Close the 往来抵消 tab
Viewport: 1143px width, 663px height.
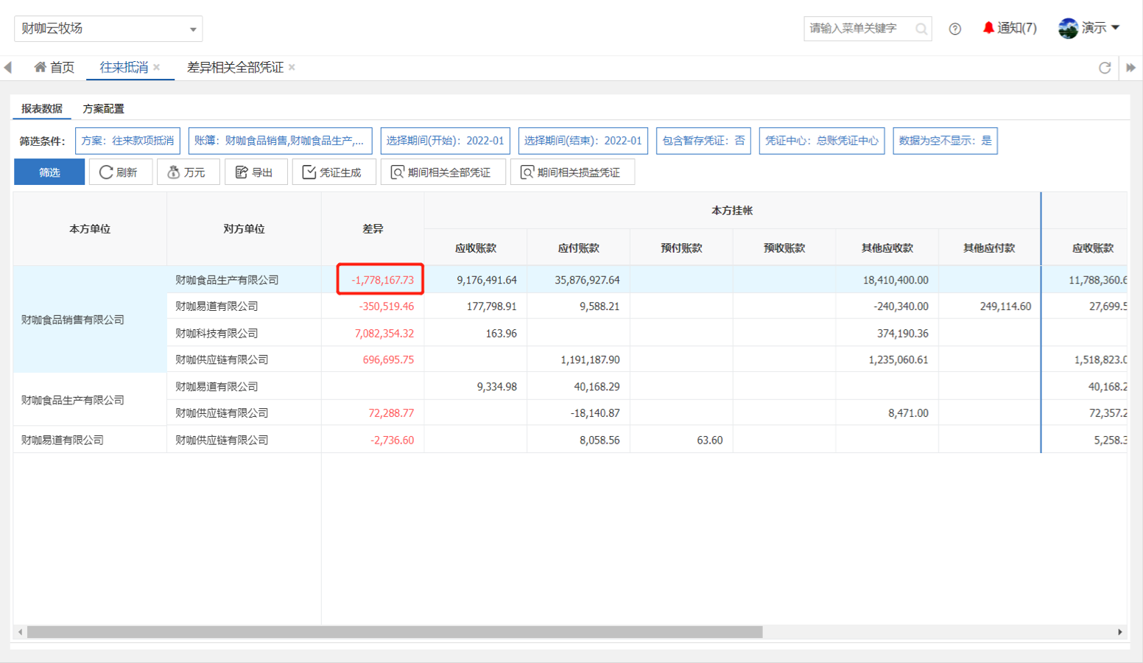157,67
